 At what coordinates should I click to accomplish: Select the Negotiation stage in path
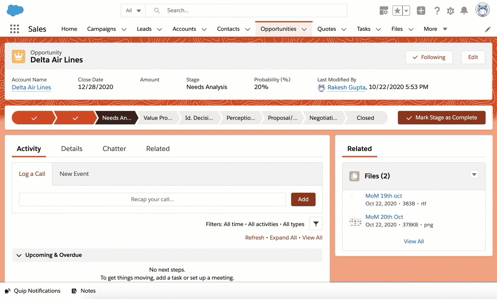(x=323, y=118)
